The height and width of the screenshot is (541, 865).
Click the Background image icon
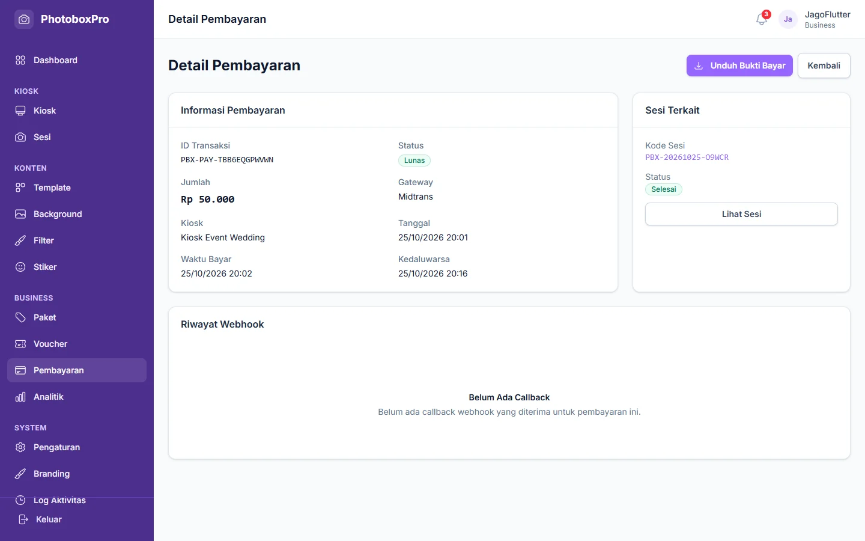(x=20, y=214)
